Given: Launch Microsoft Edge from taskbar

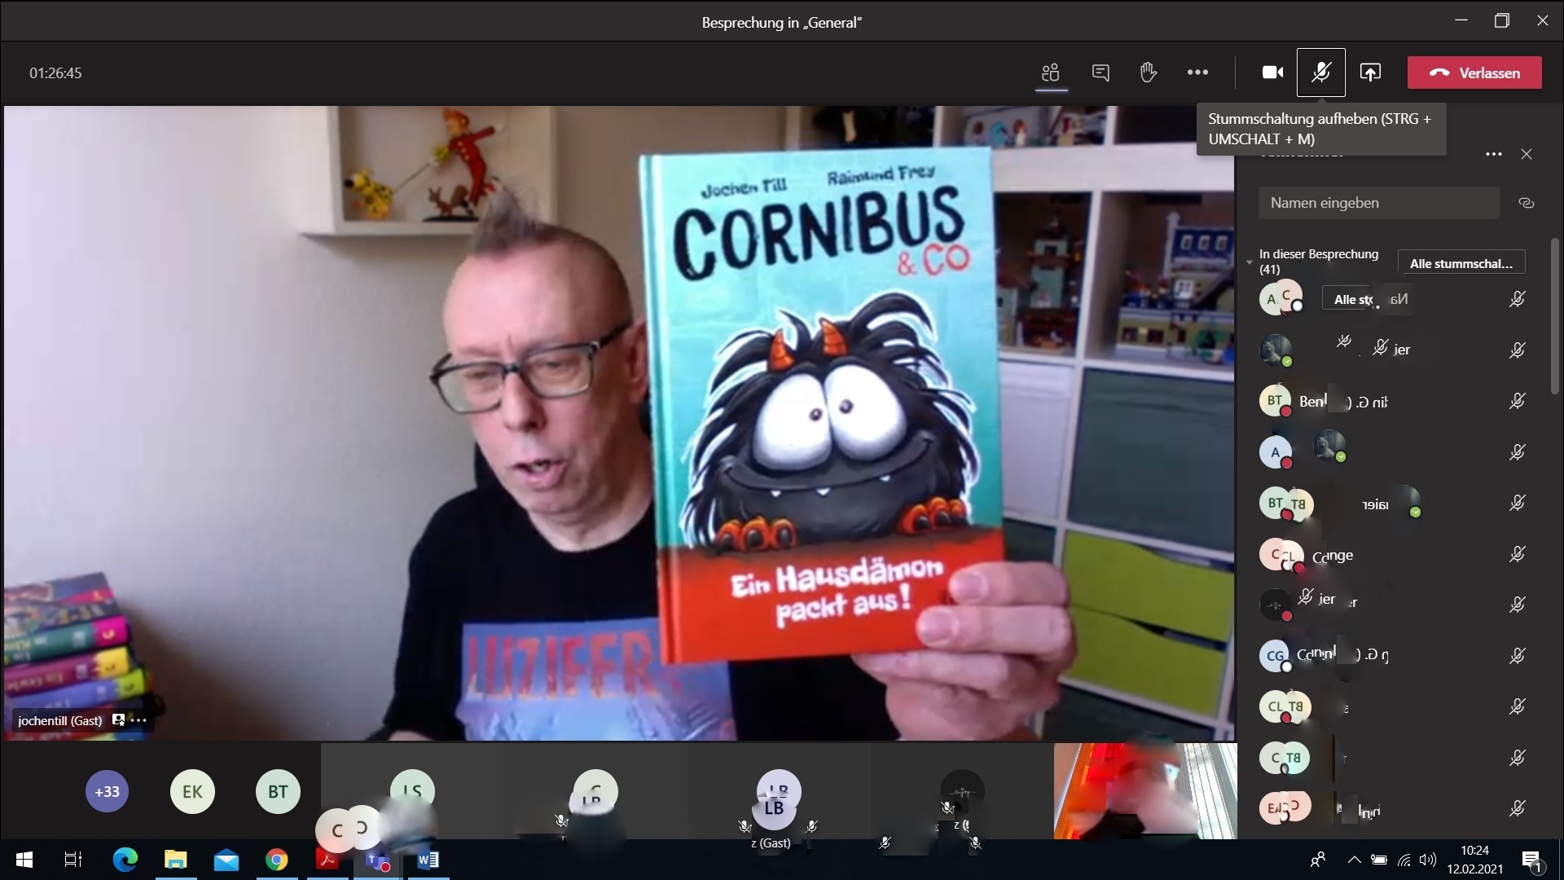Looking at the screenshot, I should pos(125,860).
